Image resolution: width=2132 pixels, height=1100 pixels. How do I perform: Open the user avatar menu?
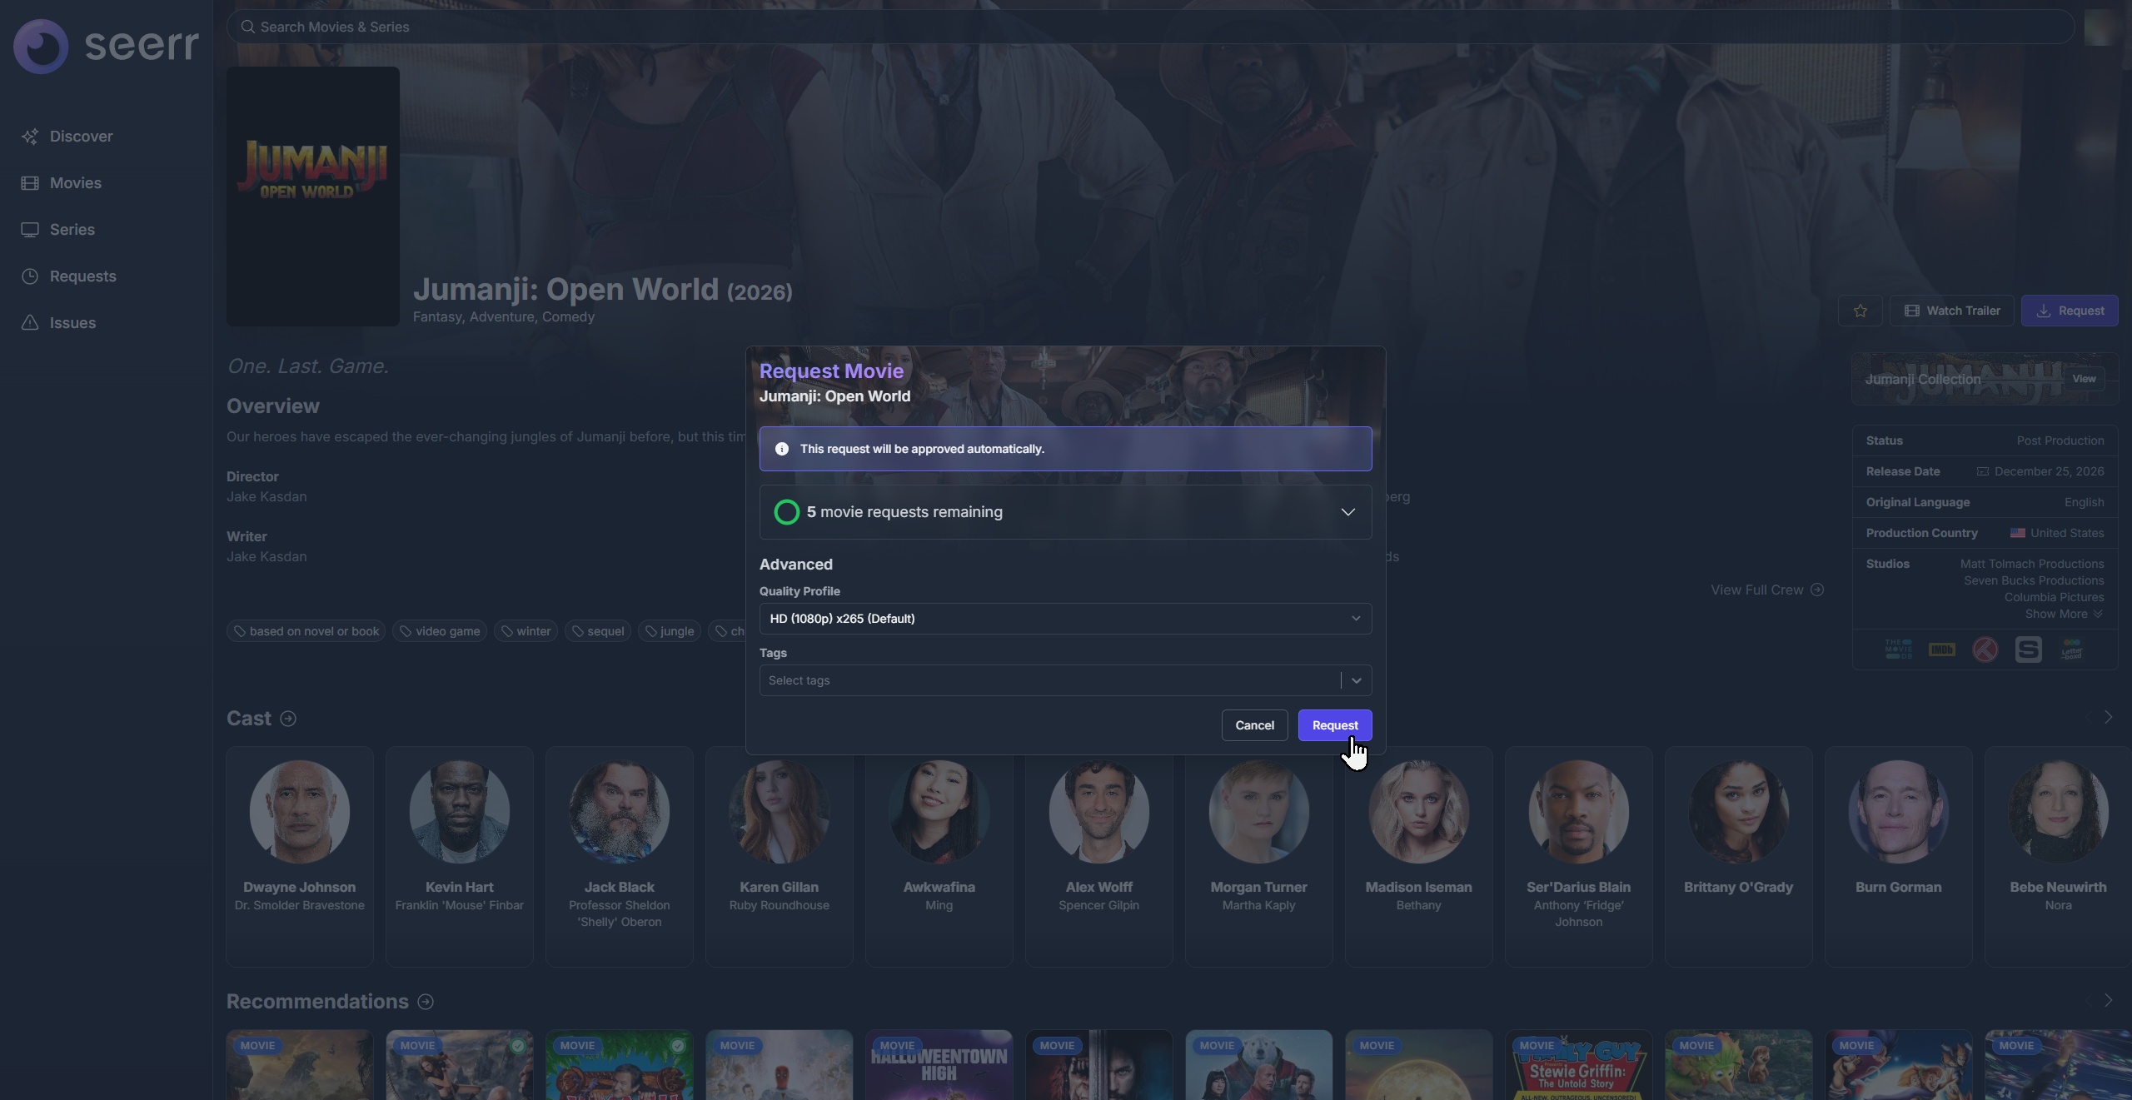tap(2100, 27)
